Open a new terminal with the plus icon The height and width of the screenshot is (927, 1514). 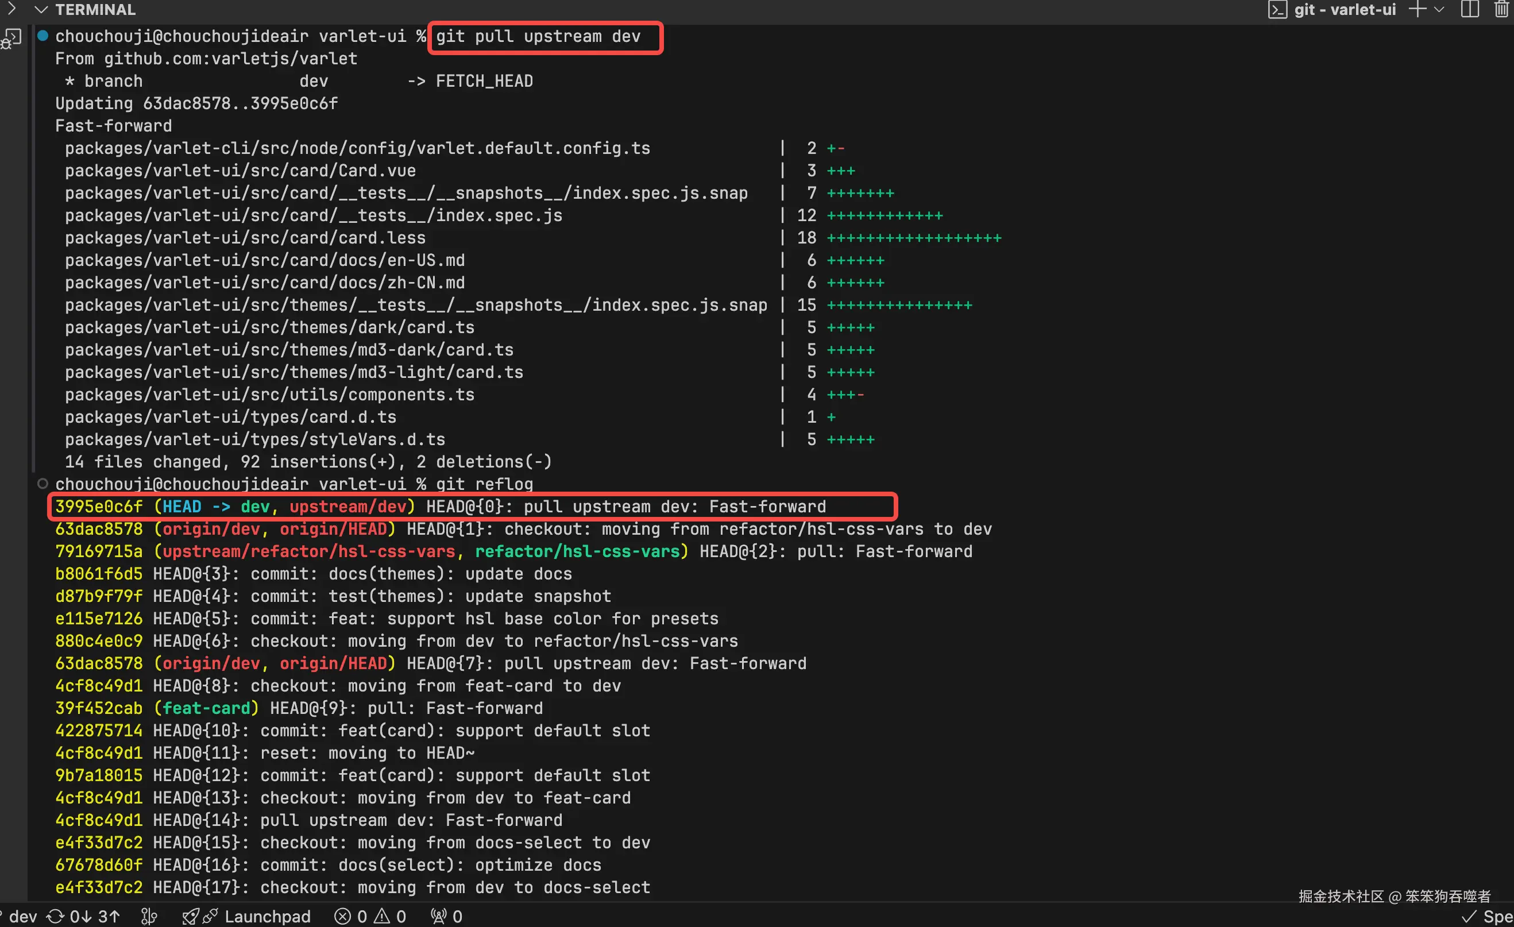point(1418,9)
